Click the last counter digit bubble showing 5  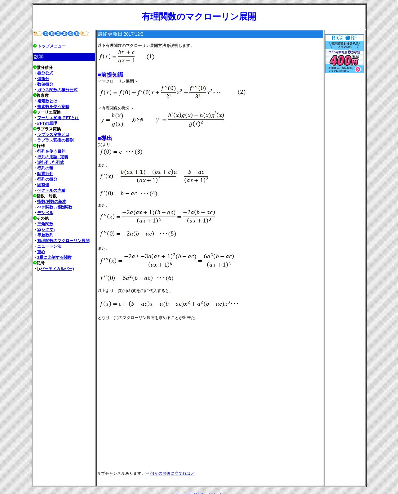coord(77,34)
